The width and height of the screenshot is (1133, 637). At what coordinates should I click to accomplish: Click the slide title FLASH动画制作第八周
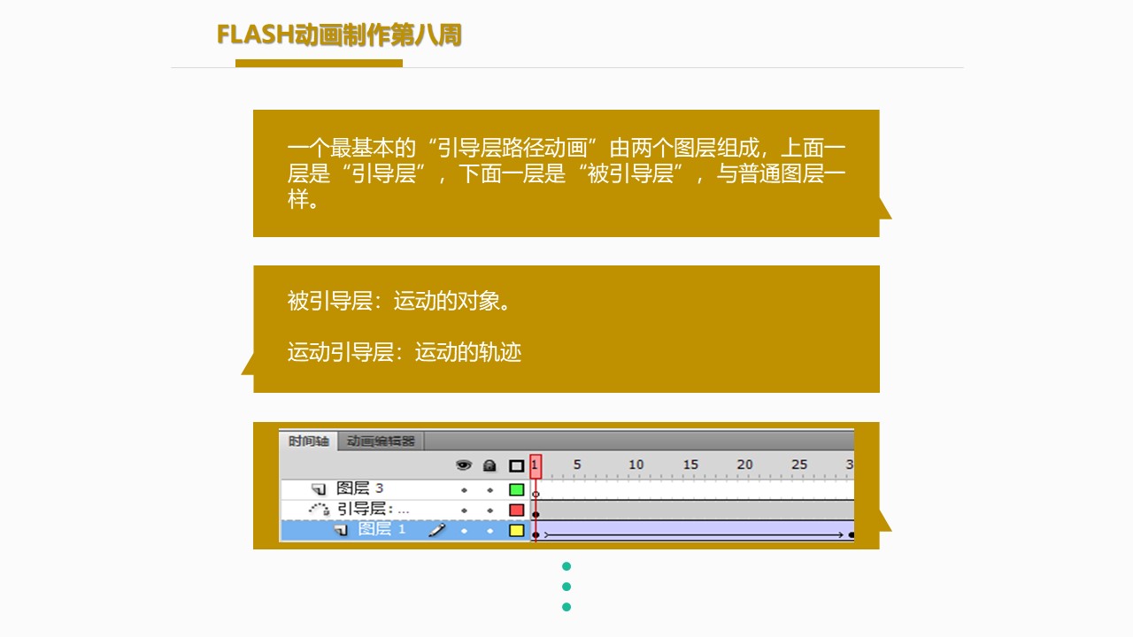(x=340, y=35)
